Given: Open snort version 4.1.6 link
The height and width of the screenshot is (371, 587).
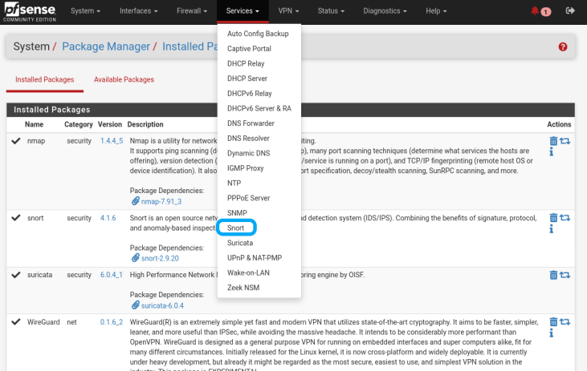Looking at the screenshot, I should [108, 218].
